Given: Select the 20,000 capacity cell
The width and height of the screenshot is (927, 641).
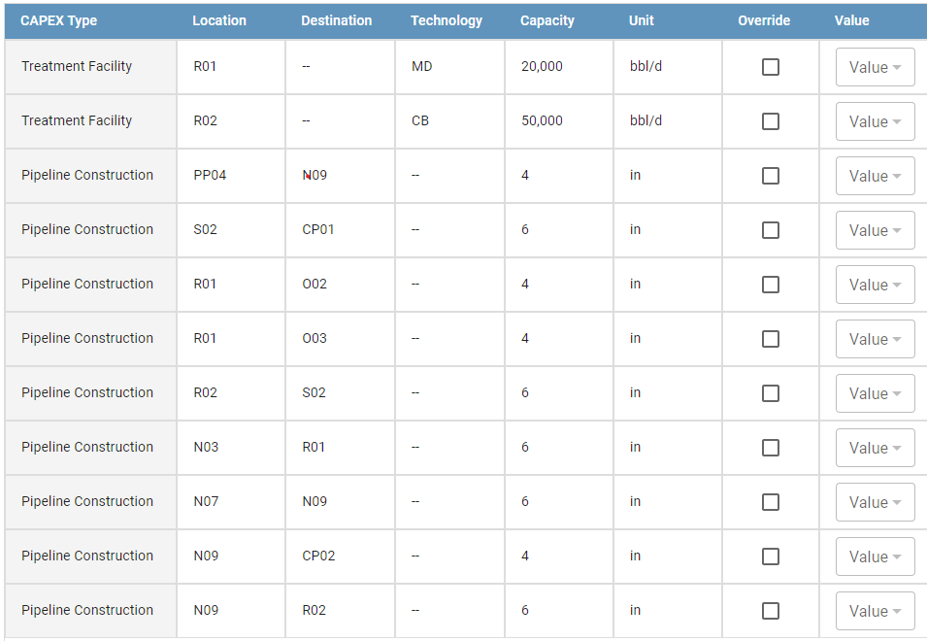Looking at the screenshot, I should 559,67.
